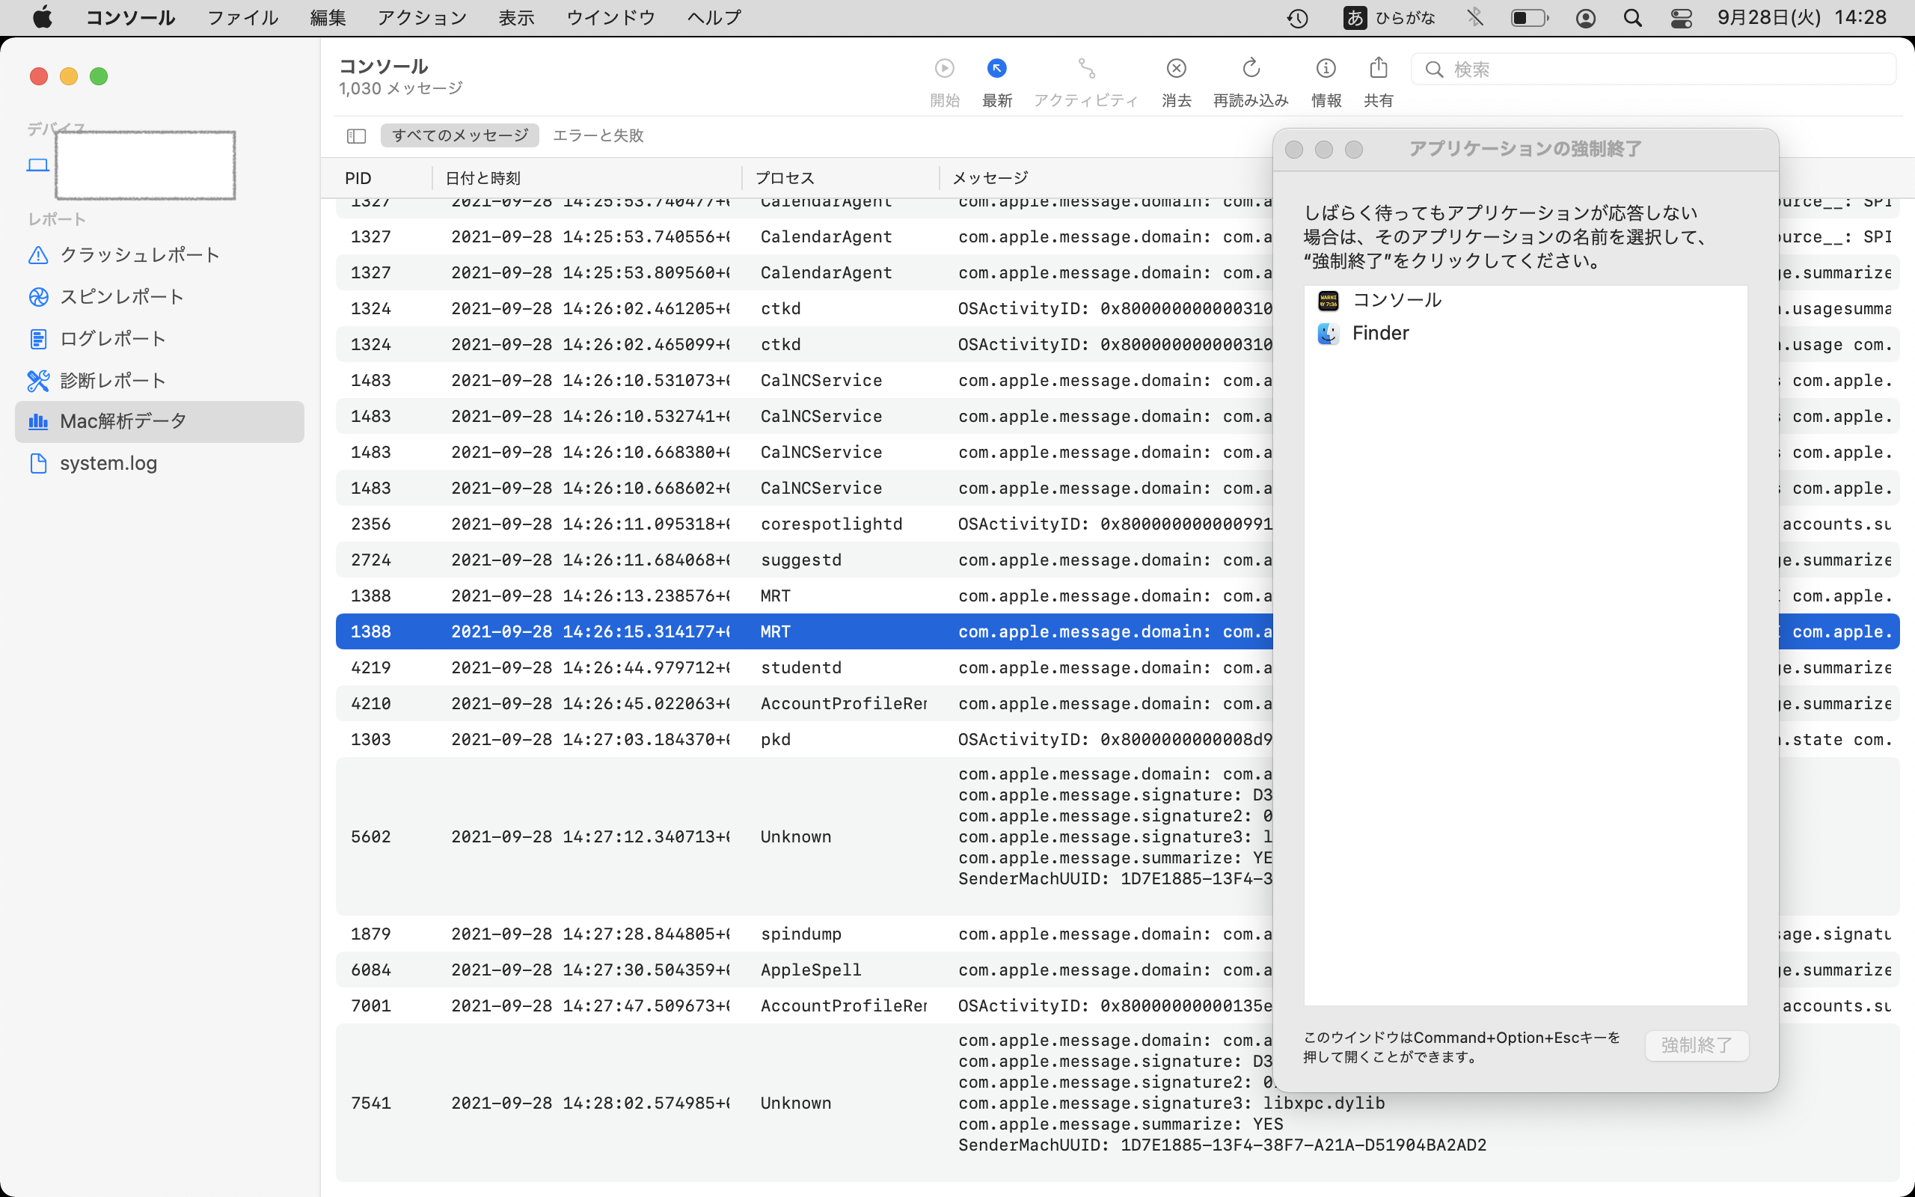1915x1197 pixels.
Task: Open Crash Reports (クラッシュレポート) in sidebar
Action: 139,255
